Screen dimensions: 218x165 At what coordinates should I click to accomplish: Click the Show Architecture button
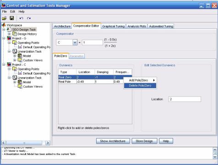[x=113, y=141]
